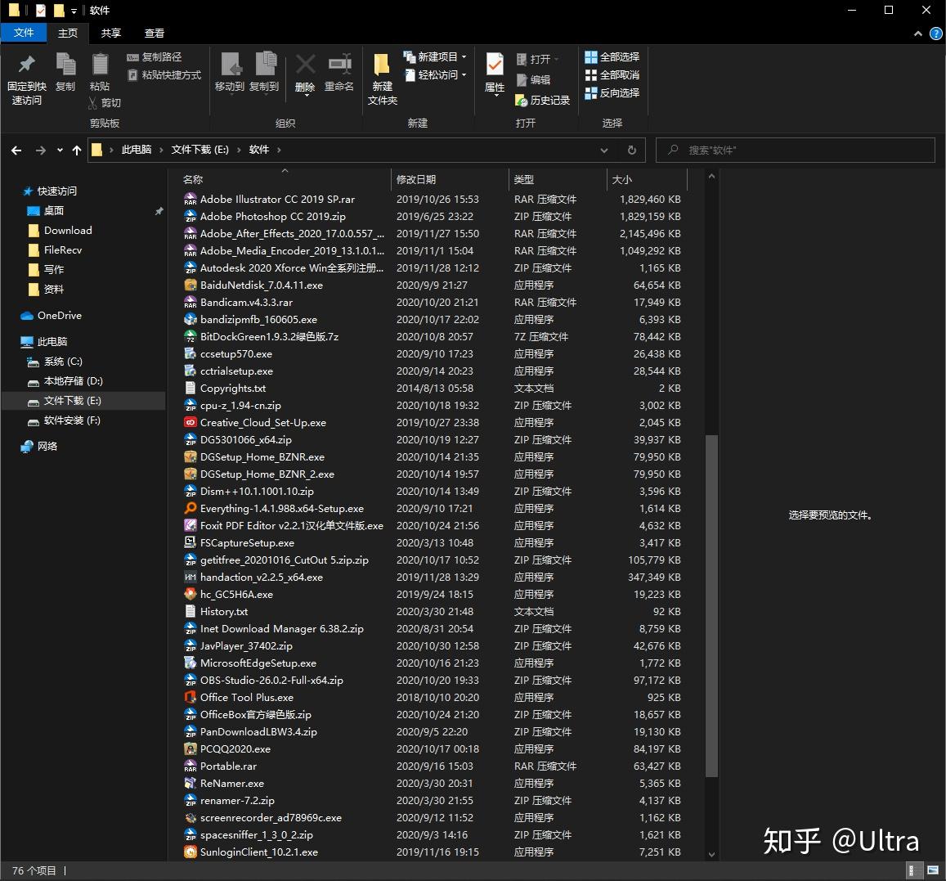Switch to the 查看 tab
946x881 pixels.
(x=155, y=34)
